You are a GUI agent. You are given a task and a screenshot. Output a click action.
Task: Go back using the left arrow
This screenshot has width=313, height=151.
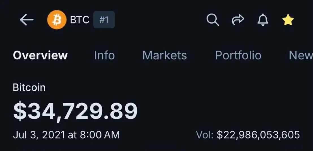[27, 20]
